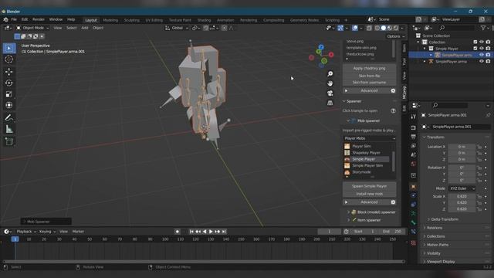The image size is (494, 278).
Task: Toggle Collection exclude checkbox
Action: pyautogui.click(x=475, y=42)
